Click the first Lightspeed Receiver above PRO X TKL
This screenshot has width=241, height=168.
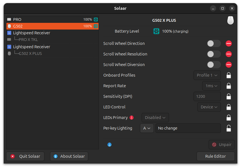(x=53, y=33)
